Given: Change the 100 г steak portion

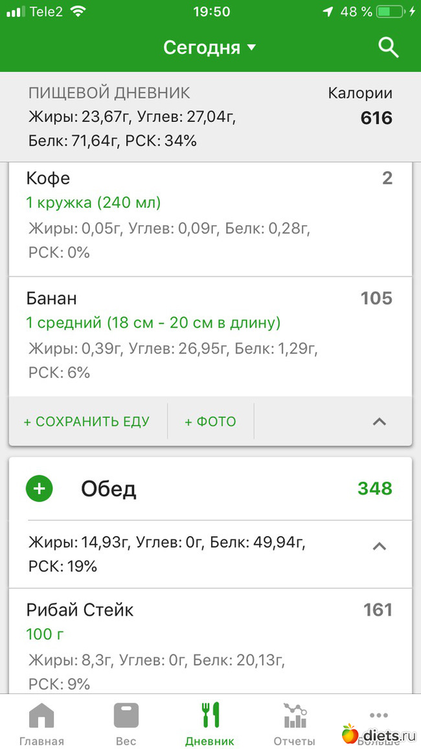Looking at the screenshot, I should coord(45,634).
